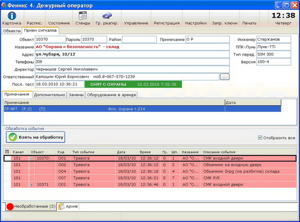Click the Директор field

(132, 69)
